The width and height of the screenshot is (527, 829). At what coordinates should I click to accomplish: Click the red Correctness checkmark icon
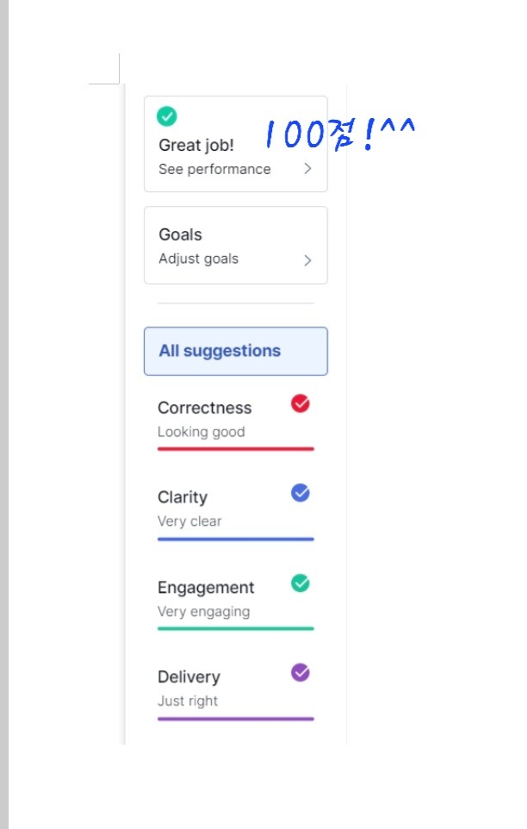click(301, 403)
